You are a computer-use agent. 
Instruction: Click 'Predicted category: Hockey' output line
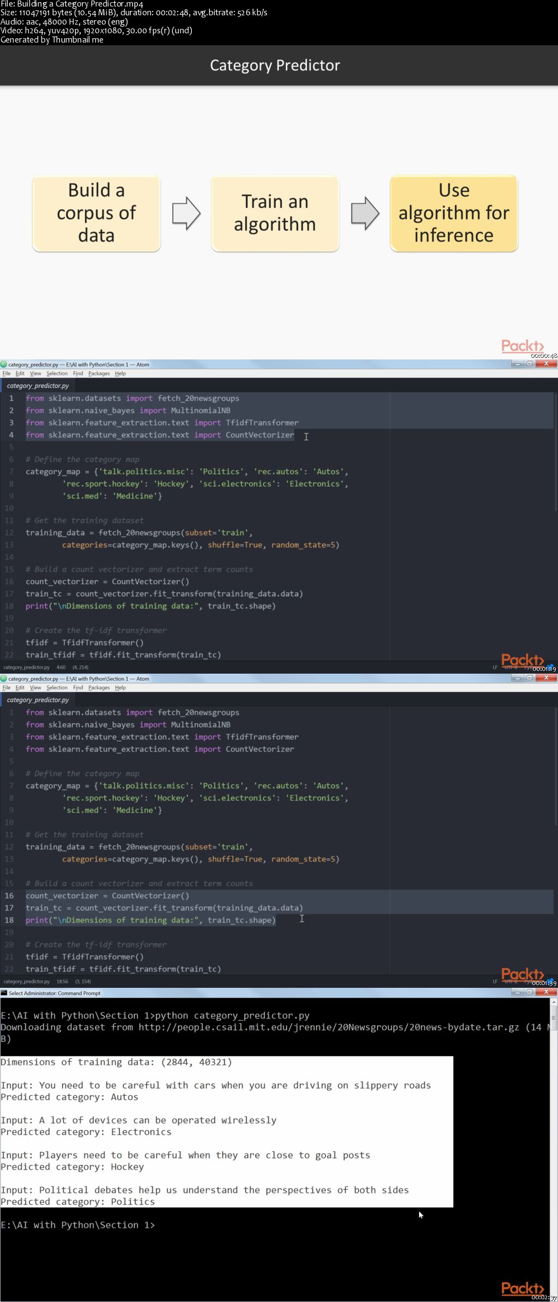point(72,1167)
